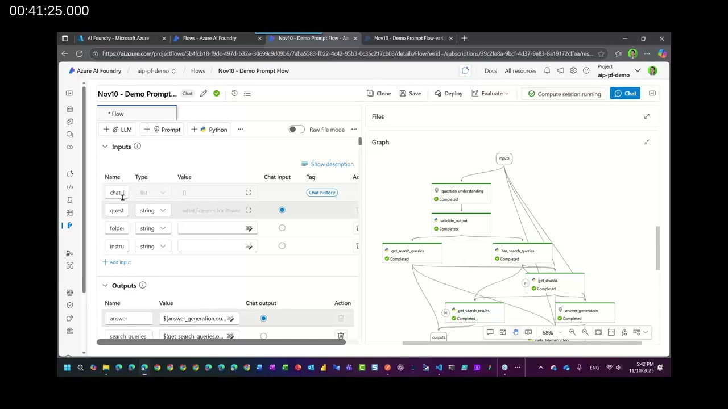The width and height of the screenshot is (728, 409).
Task: Click Show description link
Action: click(328, 164)
